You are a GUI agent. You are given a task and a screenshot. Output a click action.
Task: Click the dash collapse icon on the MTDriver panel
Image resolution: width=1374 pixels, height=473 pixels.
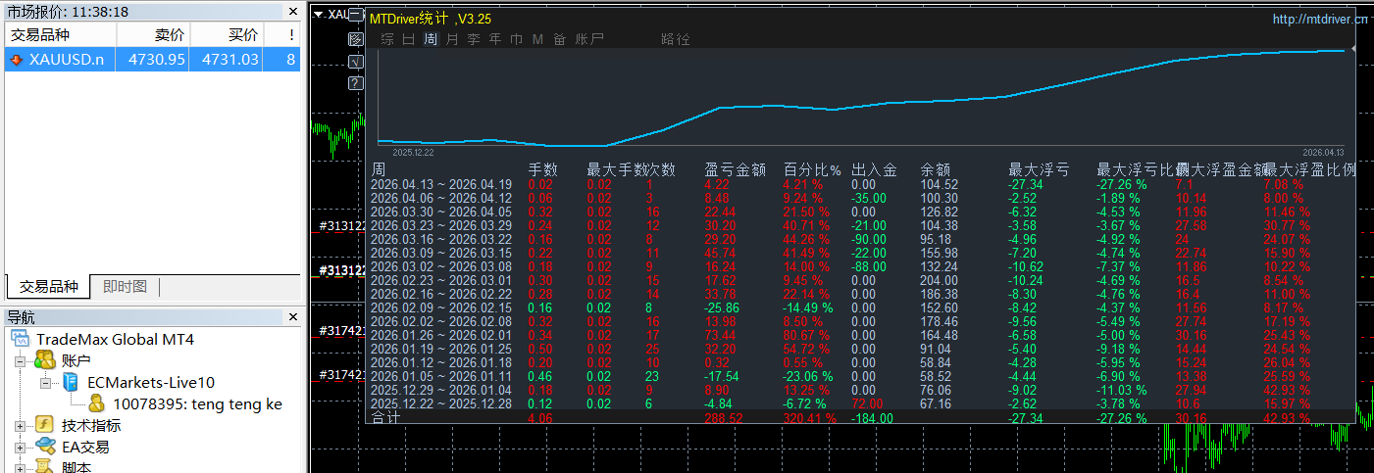coord(356,17)
